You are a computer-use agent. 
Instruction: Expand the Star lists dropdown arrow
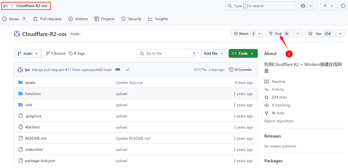tap(340, 34)
